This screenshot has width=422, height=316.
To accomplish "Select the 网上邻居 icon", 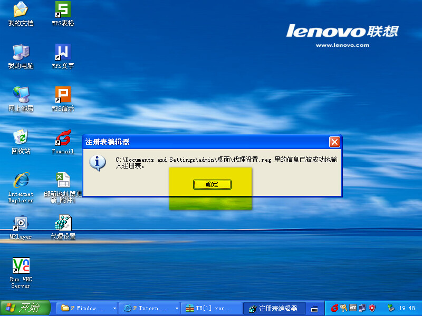I will [x=21, y=95].
